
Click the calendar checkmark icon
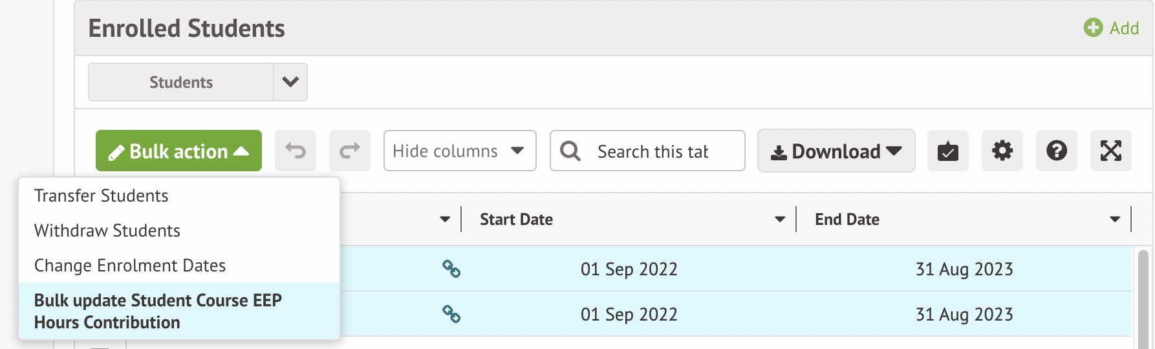tap(947, 151)
